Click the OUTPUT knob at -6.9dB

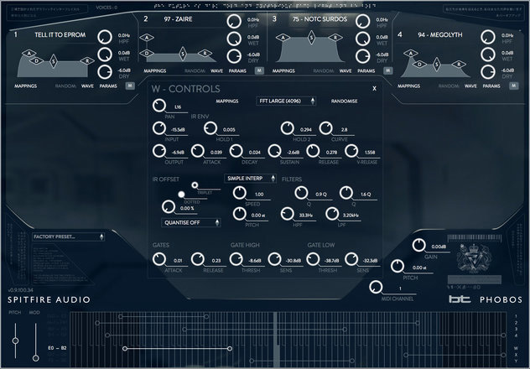(158, 151)
